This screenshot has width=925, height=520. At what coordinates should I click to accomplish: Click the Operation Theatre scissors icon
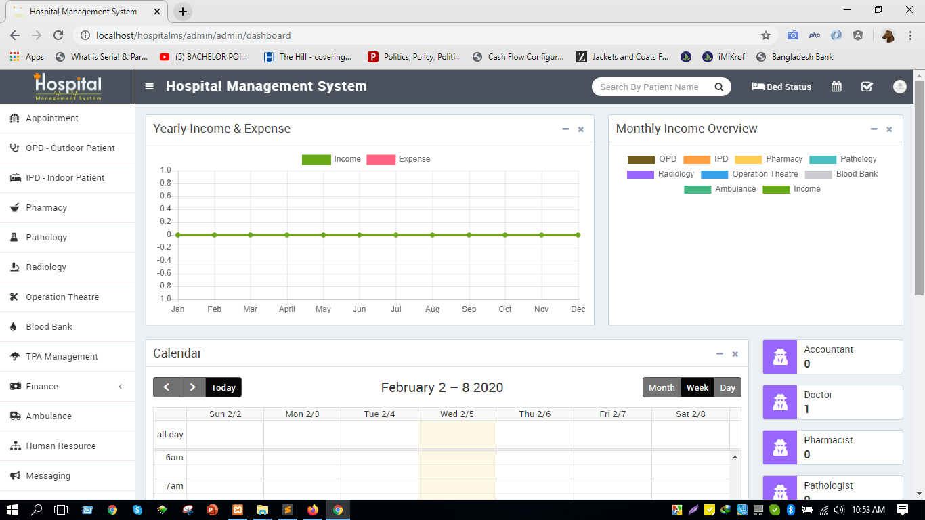point(14,297)
